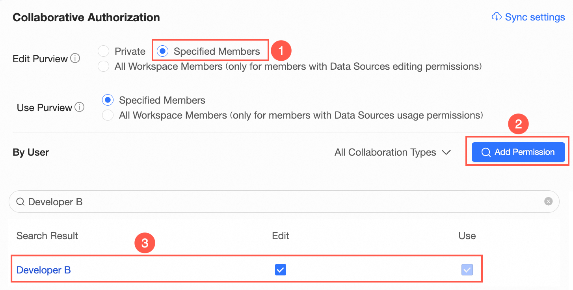The width and height of the screenshot is (573, 290).
Task: Select Private edit purview option
Action: coord(103,51)
